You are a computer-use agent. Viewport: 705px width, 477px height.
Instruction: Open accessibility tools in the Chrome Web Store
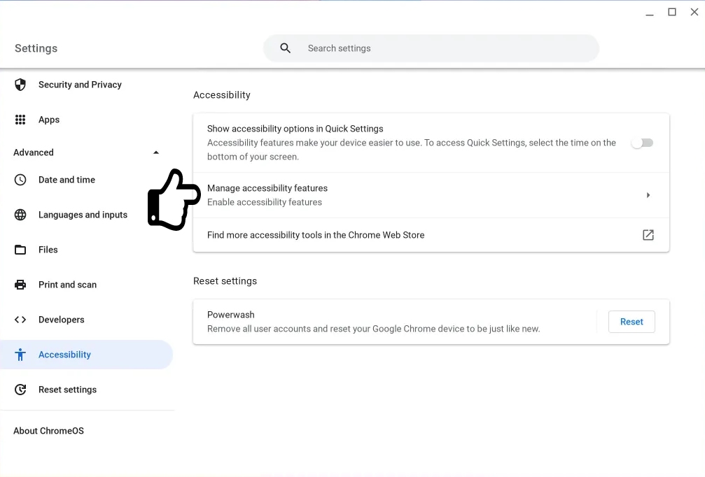pyautogui.click(x=648, y=235)
